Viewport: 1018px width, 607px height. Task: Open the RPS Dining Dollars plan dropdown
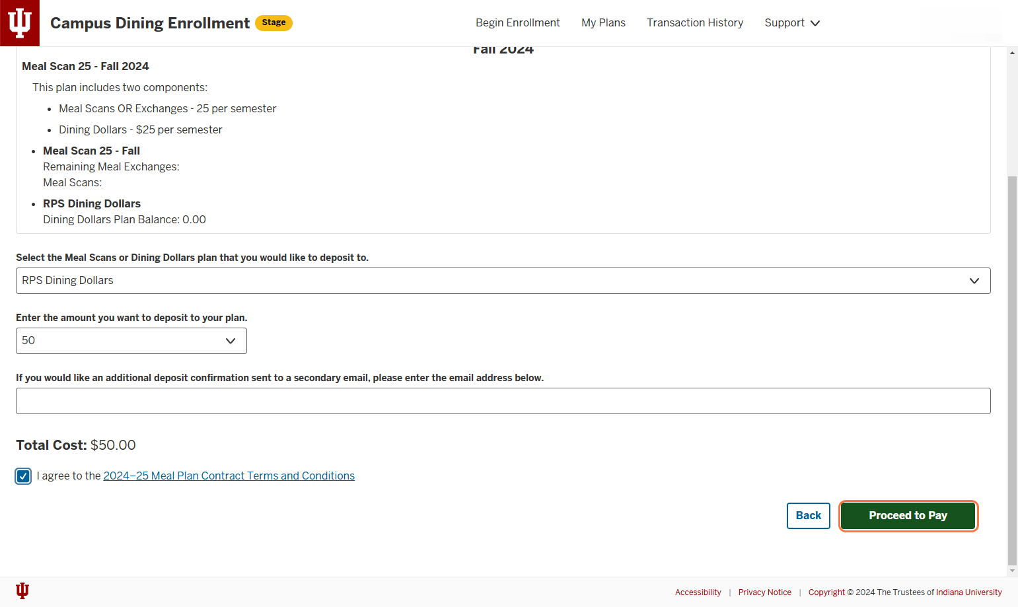[503, 281]
